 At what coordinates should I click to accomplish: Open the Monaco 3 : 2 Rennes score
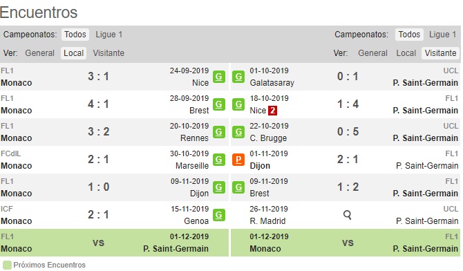[x=99, y=132]
